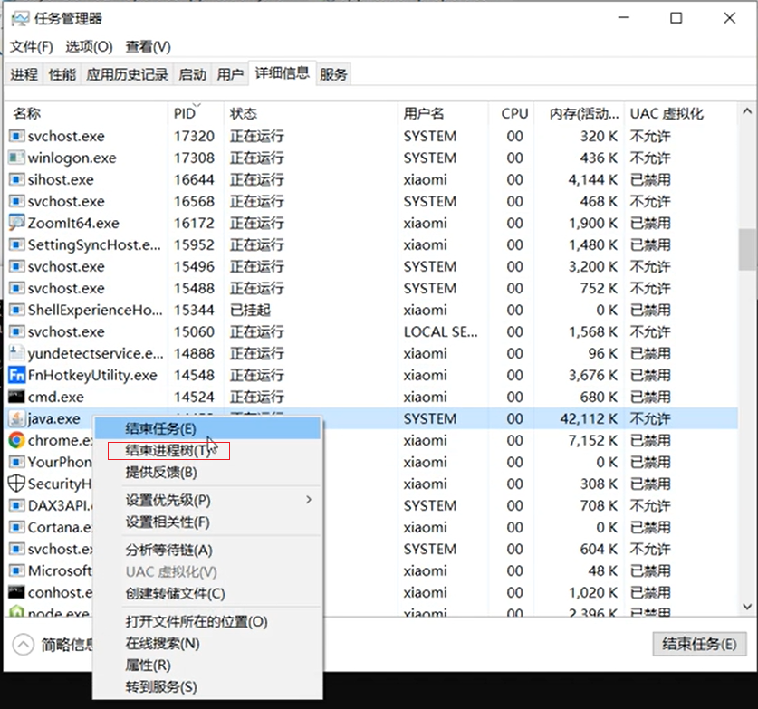Choose End Process Tree (结束进程树)
The width and height of the screenshot is (758, 709).
168,450
